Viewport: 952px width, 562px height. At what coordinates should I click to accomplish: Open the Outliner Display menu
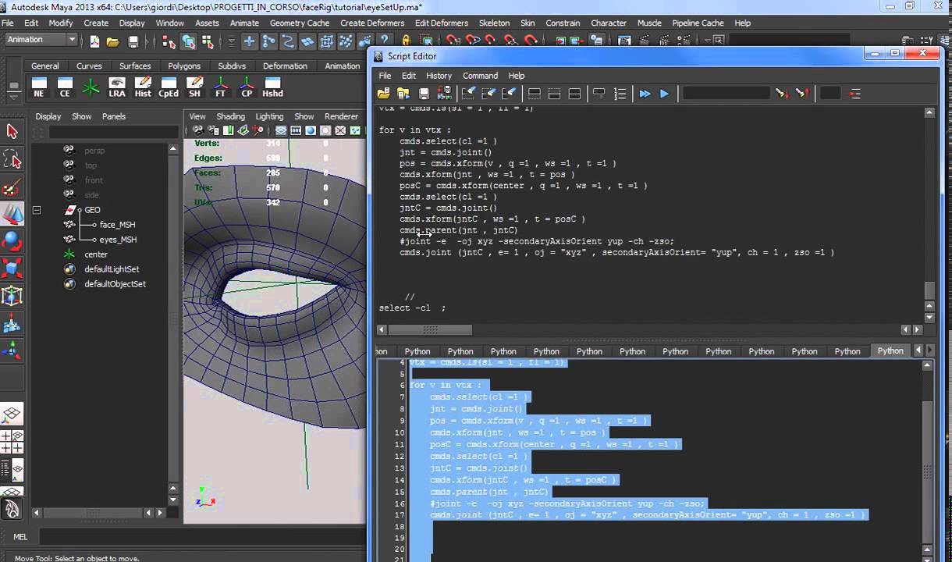[48, 116]
